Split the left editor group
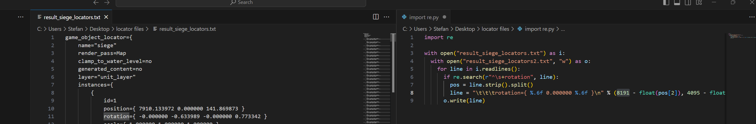The height and width of the screenshot is (124, 756). coord(375,17)
